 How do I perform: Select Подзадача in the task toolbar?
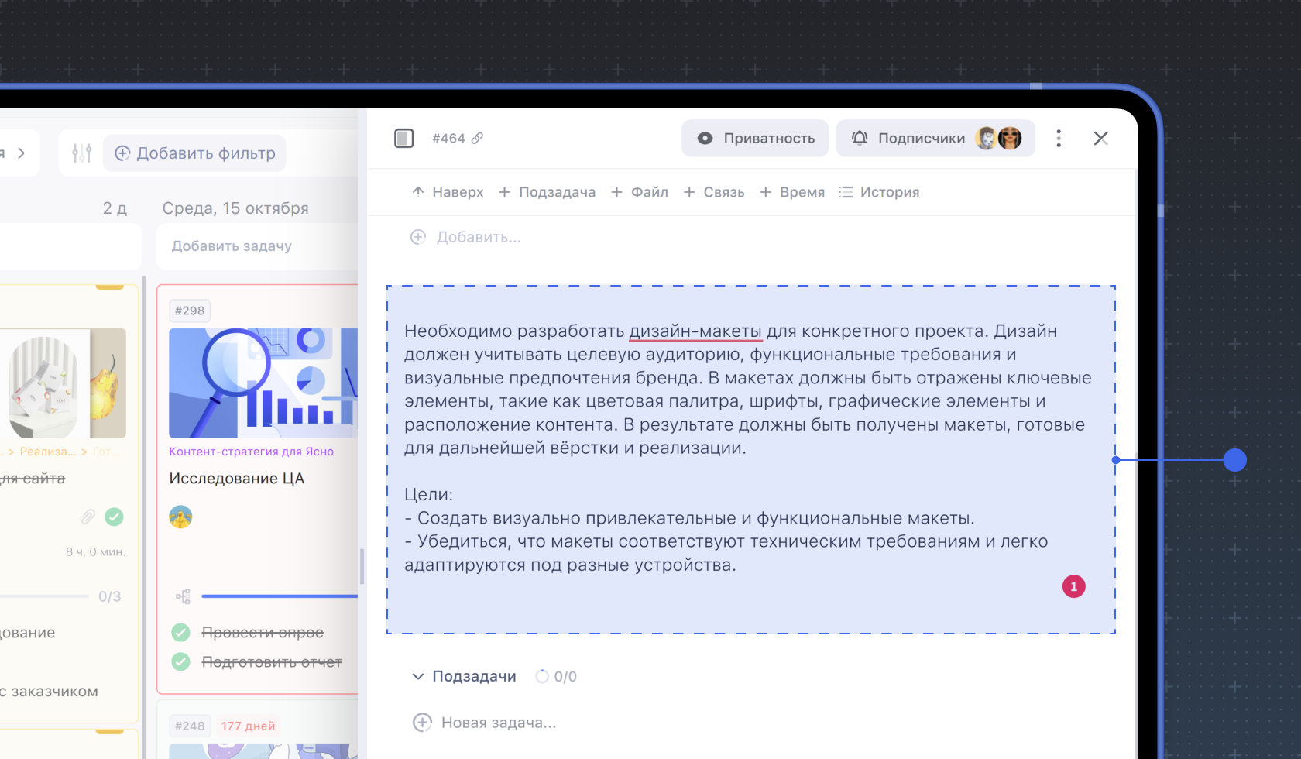tap(547, 192)
